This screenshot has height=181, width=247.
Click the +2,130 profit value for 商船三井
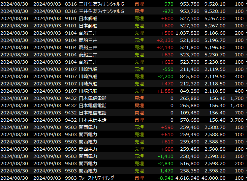coord(165,40)
